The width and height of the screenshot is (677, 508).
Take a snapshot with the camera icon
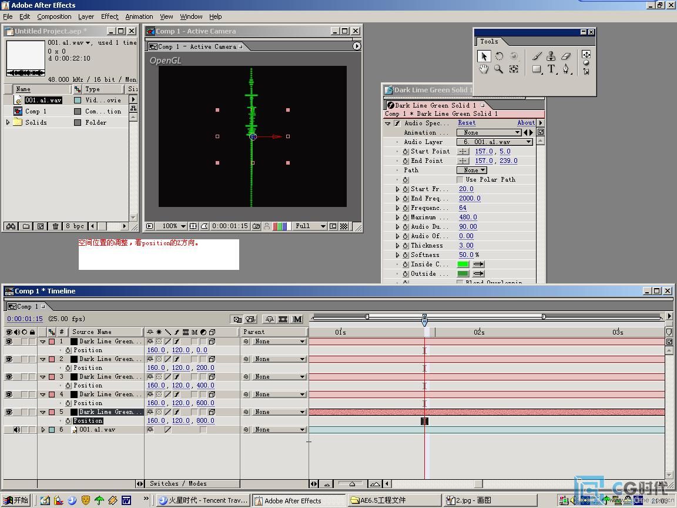[x=256, y=226]
